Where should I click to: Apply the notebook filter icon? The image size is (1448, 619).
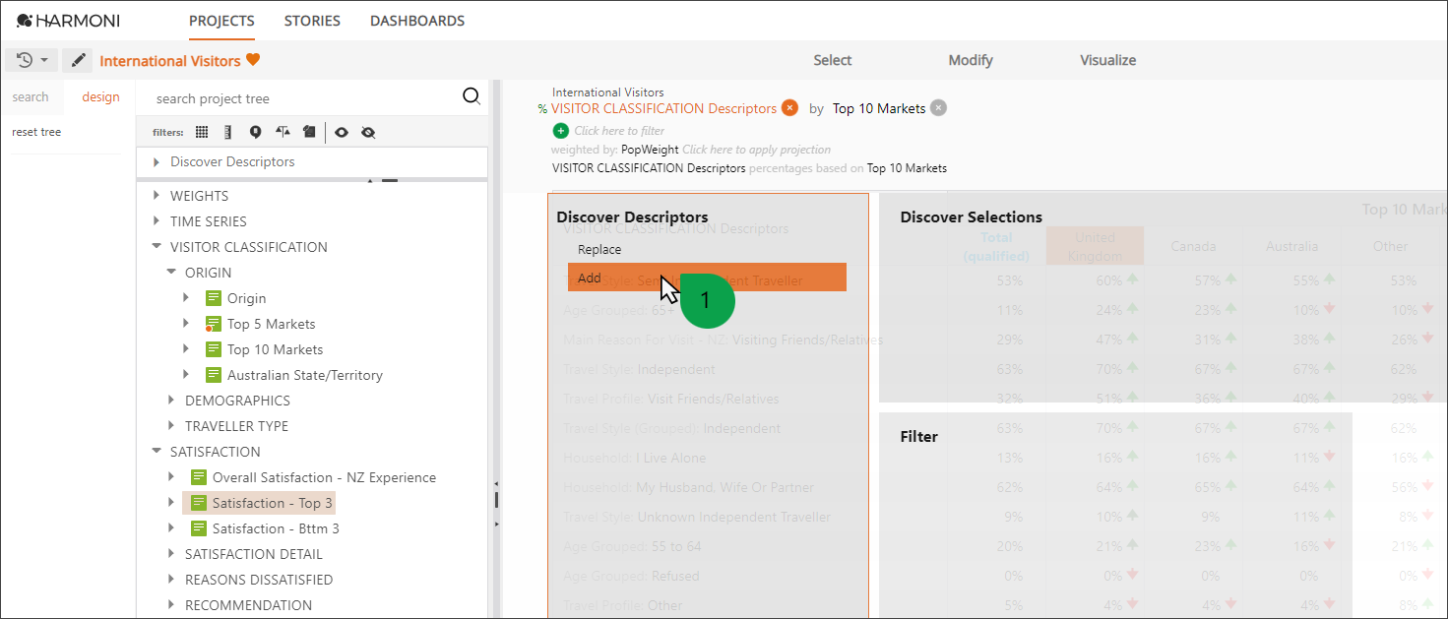pos(309,132)
